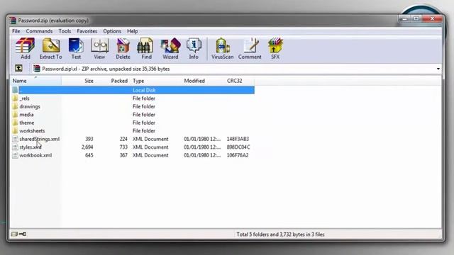Open the Tools menu

pyautogui.click(x=65, y=31)
